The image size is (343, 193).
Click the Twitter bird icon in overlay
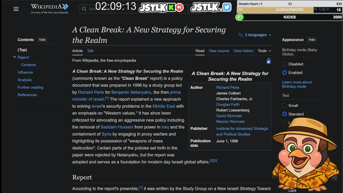(x=227, y=7)
